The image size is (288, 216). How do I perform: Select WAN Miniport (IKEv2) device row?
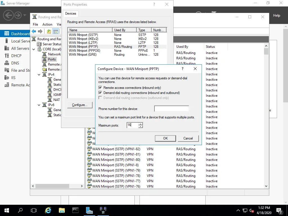pyautogui.click(x=117, y=39)
